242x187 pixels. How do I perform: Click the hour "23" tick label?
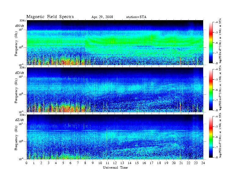point(196,163)
